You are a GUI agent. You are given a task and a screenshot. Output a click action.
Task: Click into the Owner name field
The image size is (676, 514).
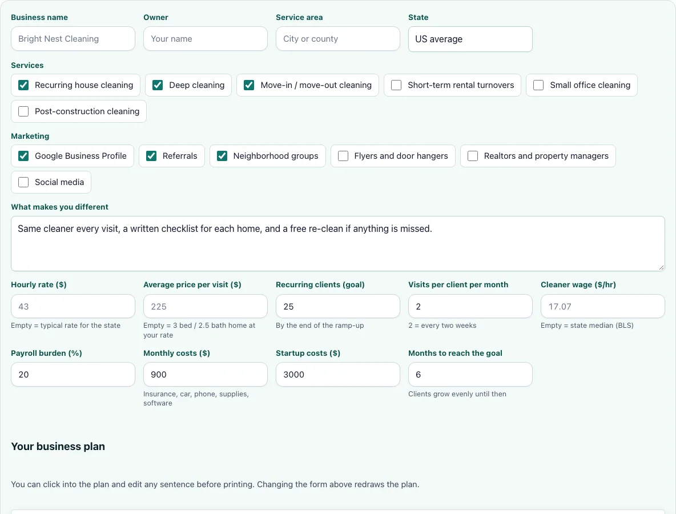point(205,39)
